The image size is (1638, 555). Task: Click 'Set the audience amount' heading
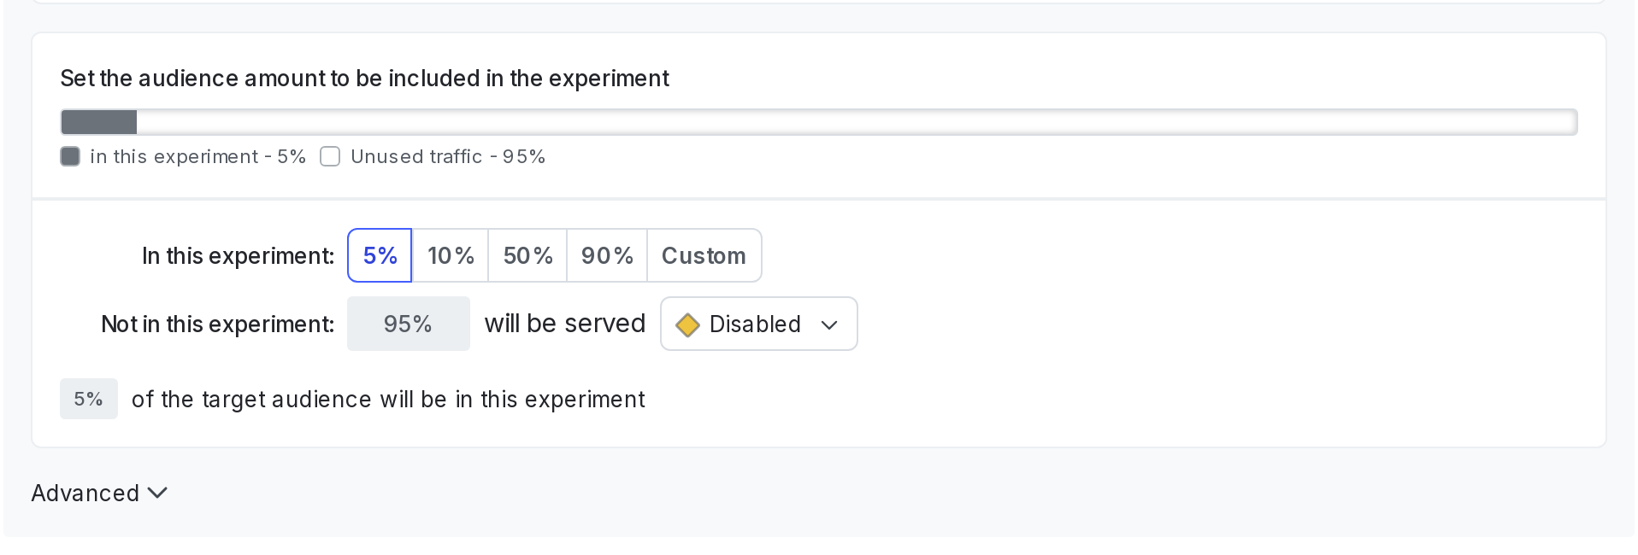(364, 79)
